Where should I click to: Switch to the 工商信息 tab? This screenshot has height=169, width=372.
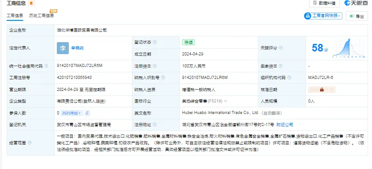[x=15, y=16]
